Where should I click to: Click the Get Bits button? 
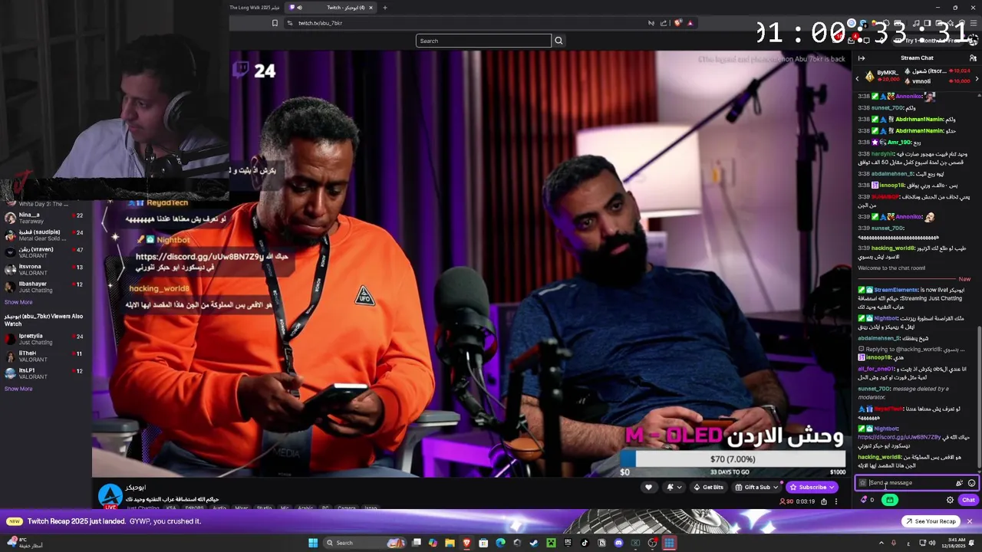pyautogui.click(x=708, y=487)
